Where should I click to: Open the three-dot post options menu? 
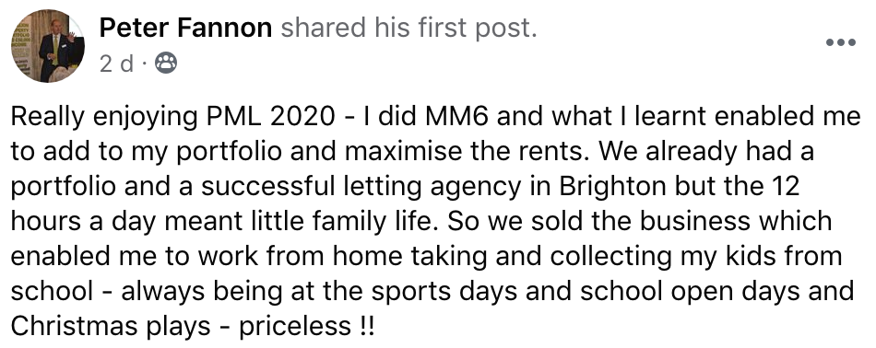coord(841,42)
